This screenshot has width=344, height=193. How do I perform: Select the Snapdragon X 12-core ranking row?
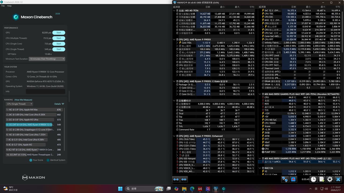34,129
